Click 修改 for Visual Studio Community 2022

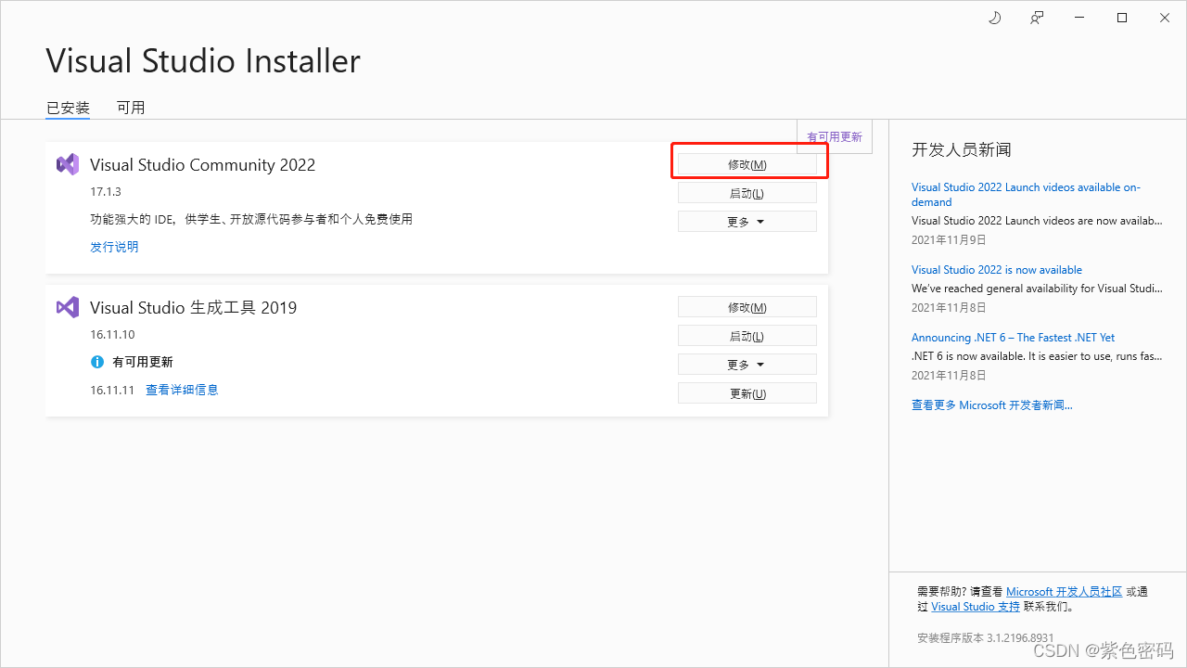pyautogui.click(x=747, y=164)
